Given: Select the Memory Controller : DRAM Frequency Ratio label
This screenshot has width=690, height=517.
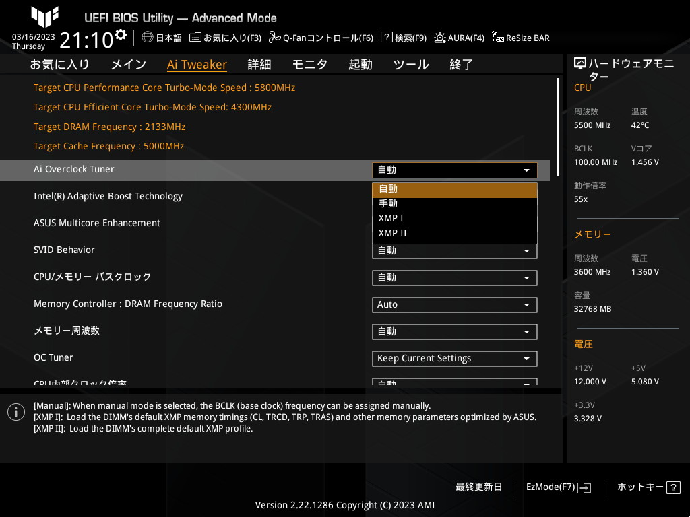Looking at the screenshot, I should 128,304.
